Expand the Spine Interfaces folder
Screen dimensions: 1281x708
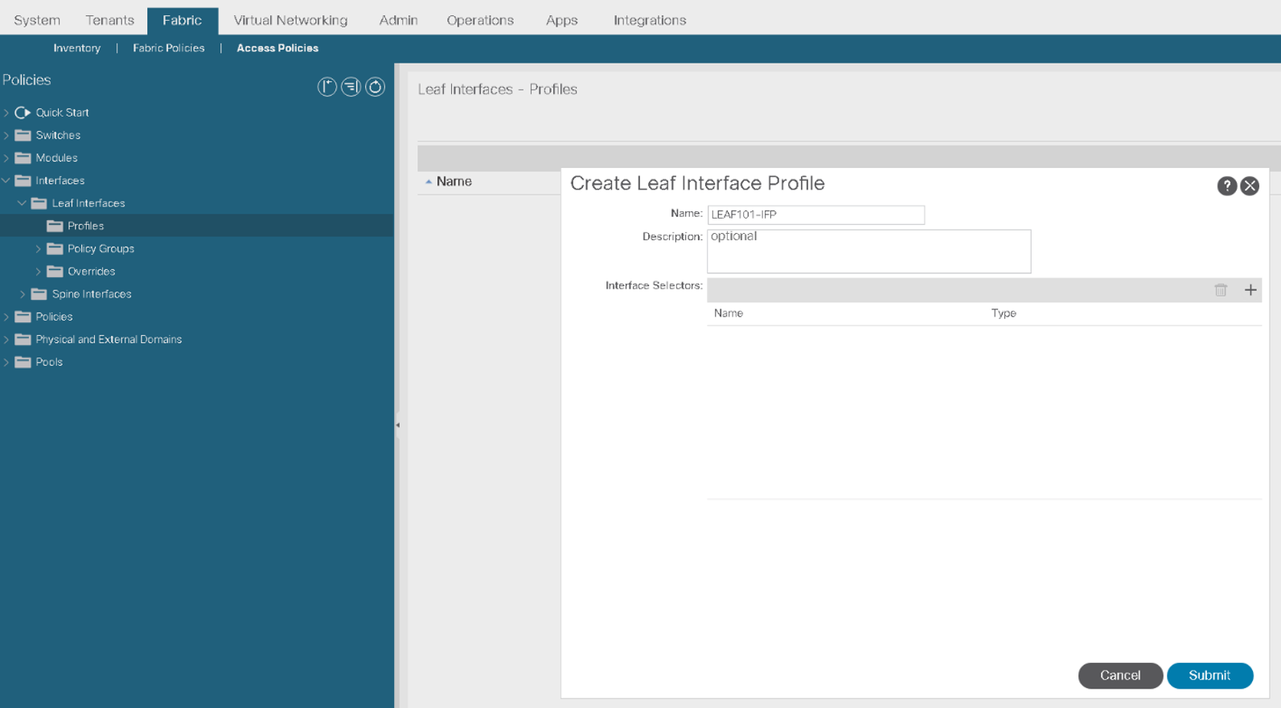23,294
